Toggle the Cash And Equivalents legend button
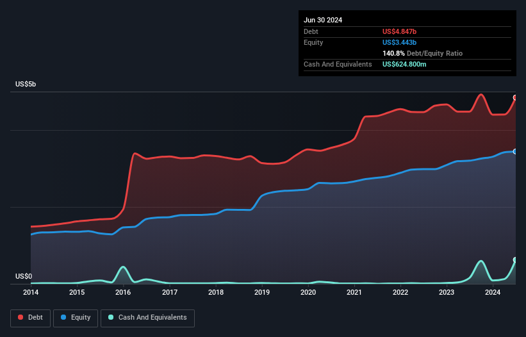The image size is (526, 337). (x=147, y=318)
